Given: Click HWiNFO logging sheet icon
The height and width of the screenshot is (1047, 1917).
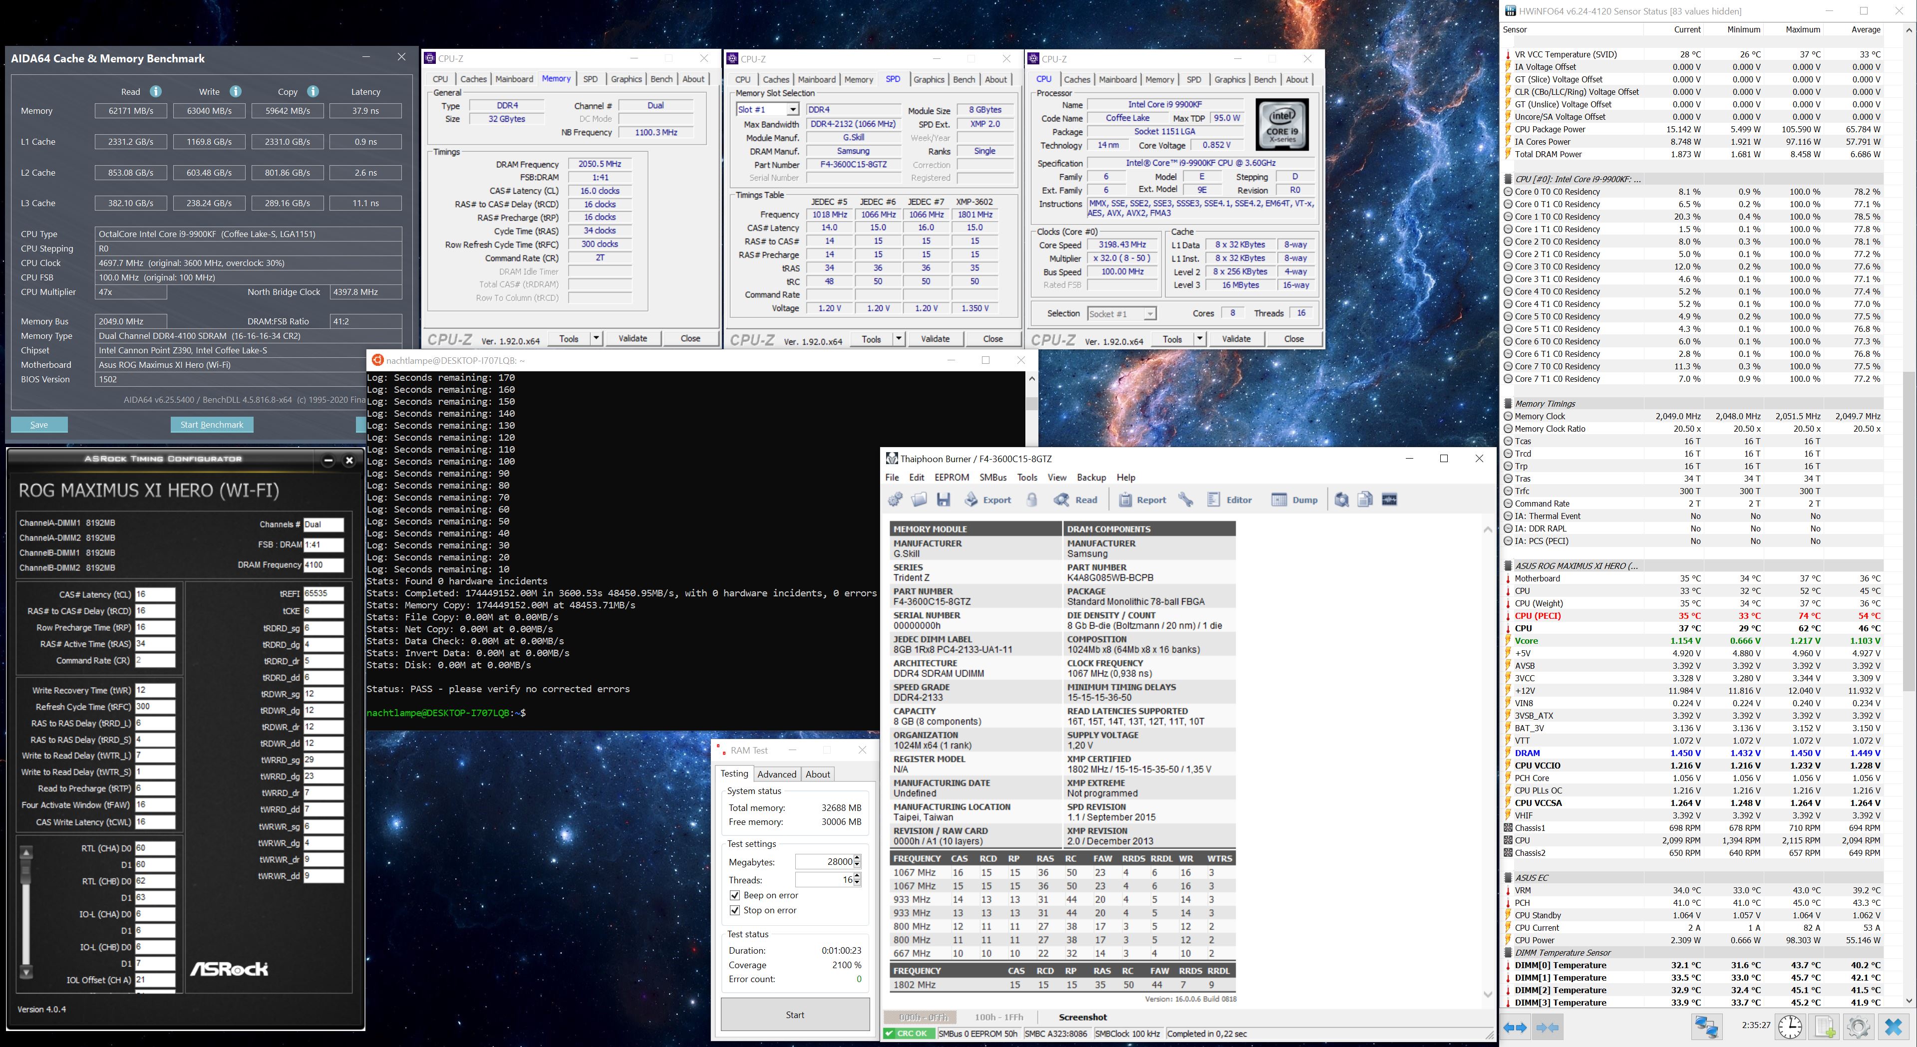Looking at the screenshot, I should (x=1825, y=1027).
